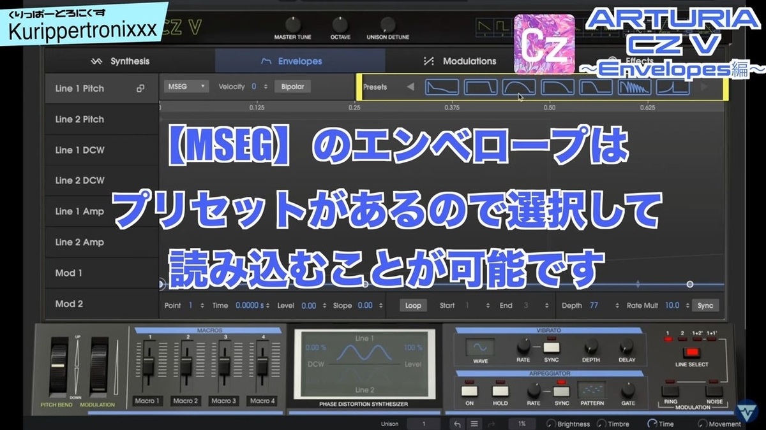766x430 pixels.
Task: Click the Level value stepper arrows
Action: tap(324, 306)
